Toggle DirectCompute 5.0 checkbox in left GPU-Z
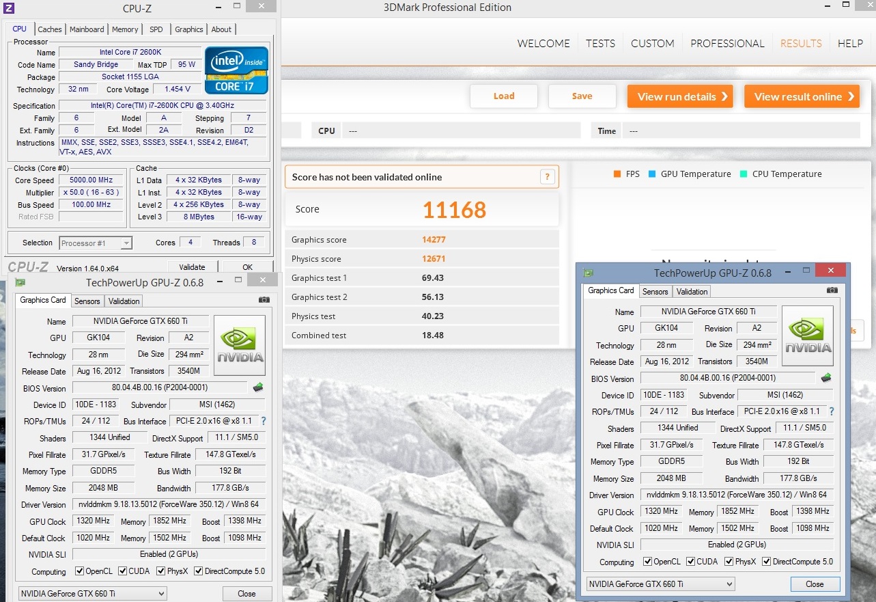 (199, 571)
